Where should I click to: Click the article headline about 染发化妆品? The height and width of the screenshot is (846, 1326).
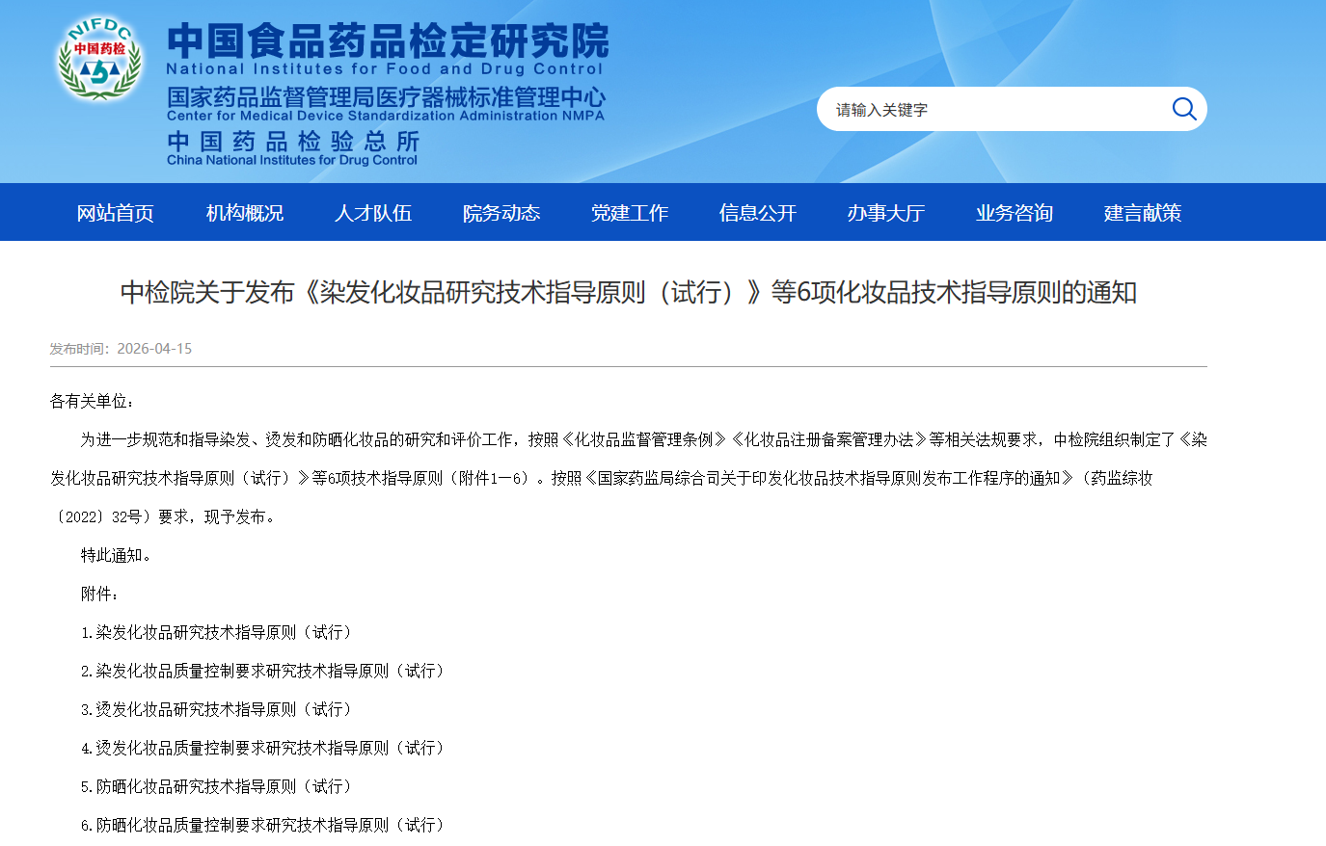point(628,292)
